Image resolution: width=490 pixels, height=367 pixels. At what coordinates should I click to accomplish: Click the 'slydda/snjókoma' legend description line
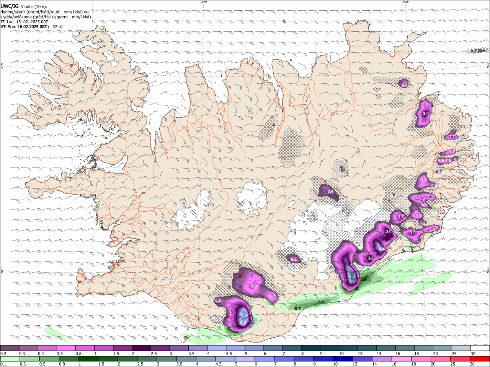click(46, 17)
